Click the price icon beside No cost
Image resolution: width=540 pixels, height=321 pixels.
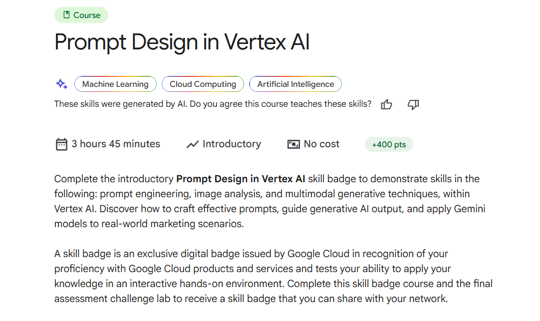tap(293, 144)
